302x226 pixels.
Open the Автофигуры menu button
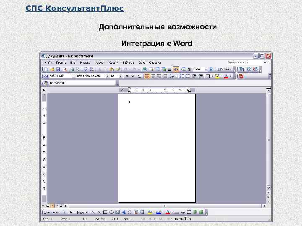coord(79,212)
